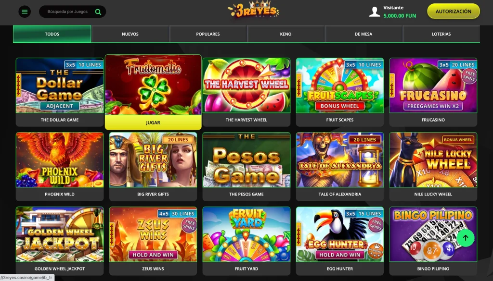This screenshot has height=281, width=493.
Task: Open The Harvest Wheel game thumbnail
Action: (246, 86)
